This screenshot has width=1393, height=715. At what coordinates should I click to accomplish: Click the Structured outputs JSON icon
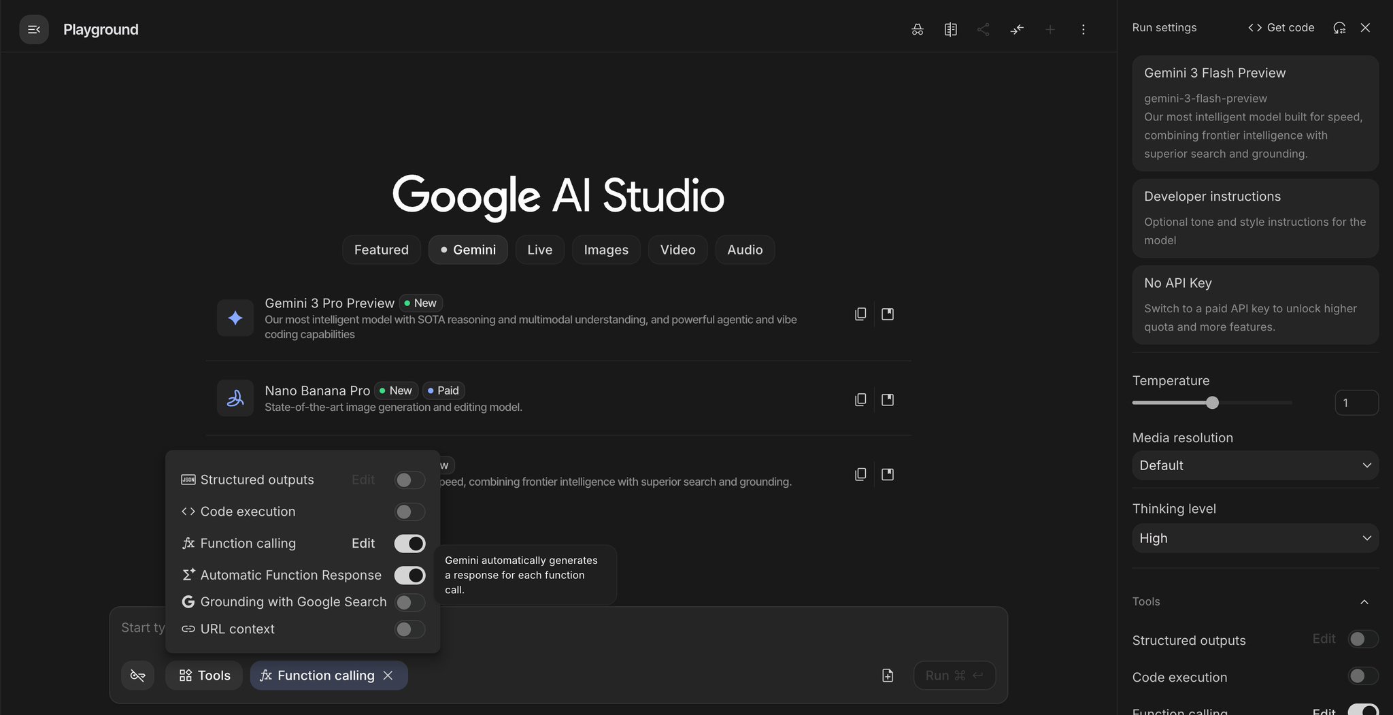(188, 480)
